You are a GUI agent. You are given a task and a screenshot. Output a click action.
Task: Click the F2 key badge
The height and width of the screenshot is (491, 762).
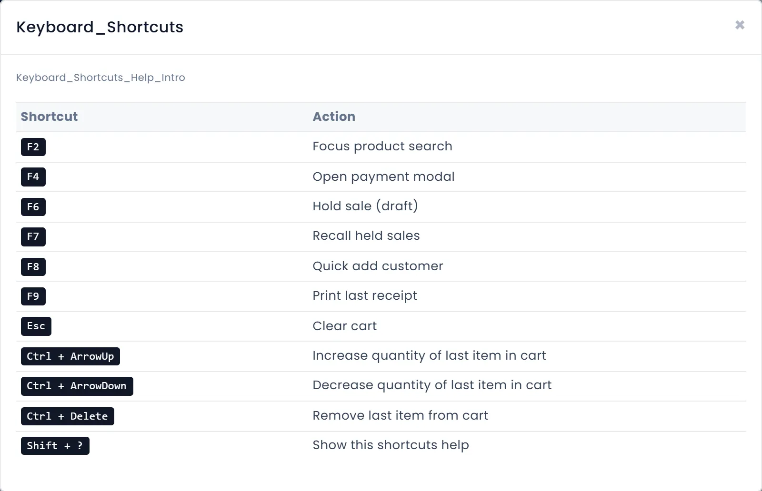pos(33,147)
